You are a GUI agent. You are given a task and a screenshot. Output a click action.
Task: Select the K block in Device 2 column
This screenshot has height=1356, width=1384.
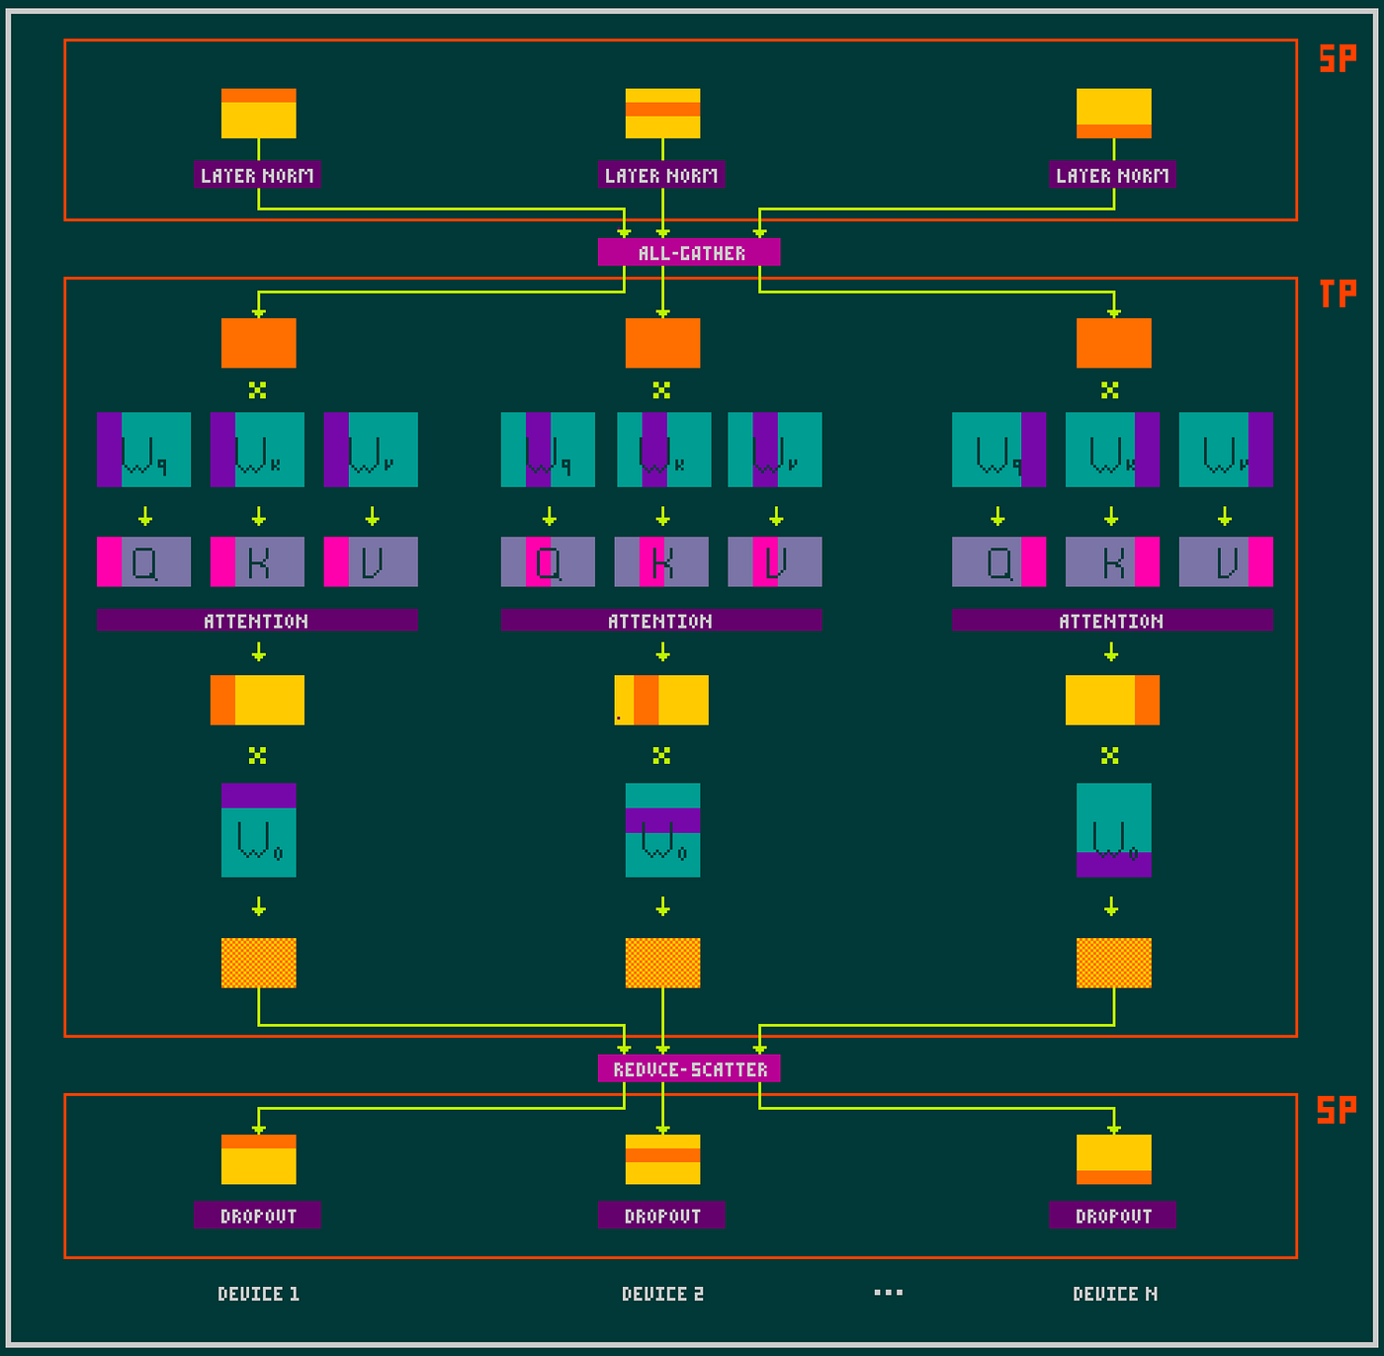click(661, 561)
